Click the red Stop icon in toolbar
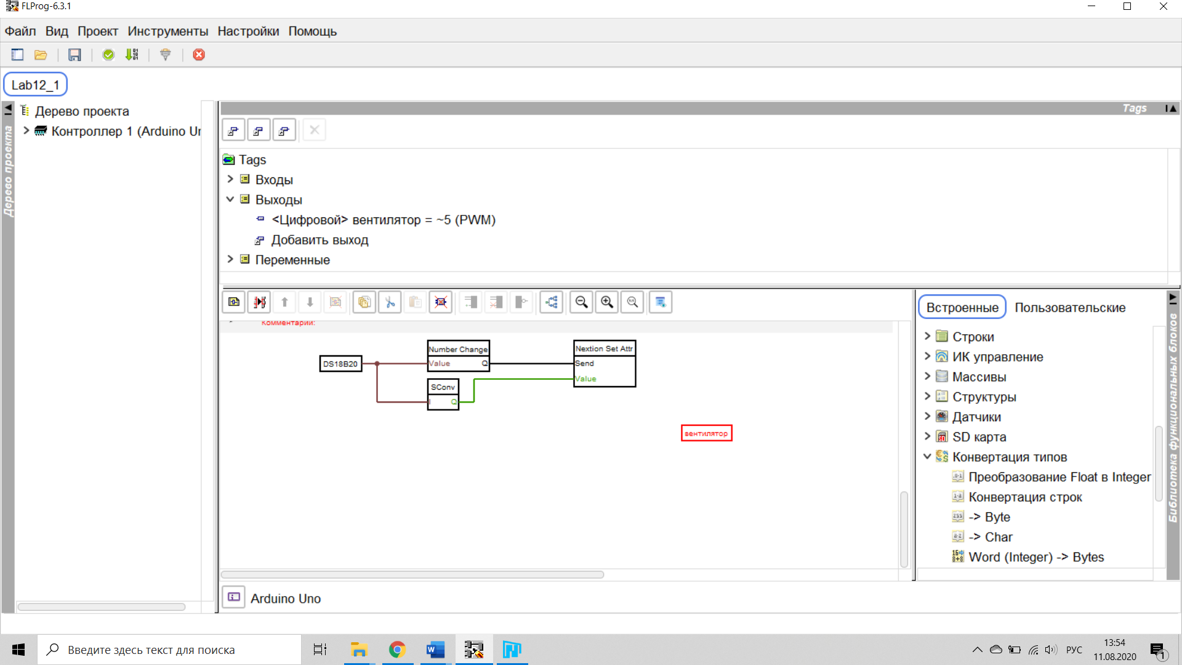The width and height of the screenshot is (1182, 665). pyautogui.click(x=199, y=55)
